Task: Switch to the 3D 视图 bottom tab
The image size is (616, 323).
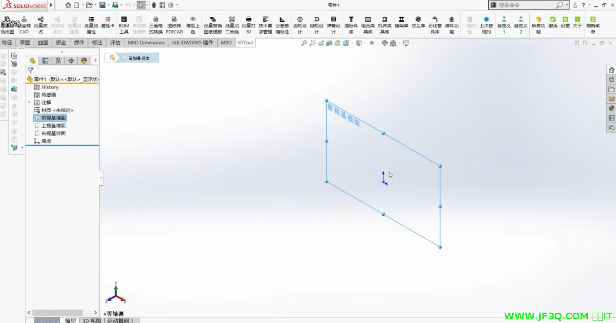Action: pos(91,320)
